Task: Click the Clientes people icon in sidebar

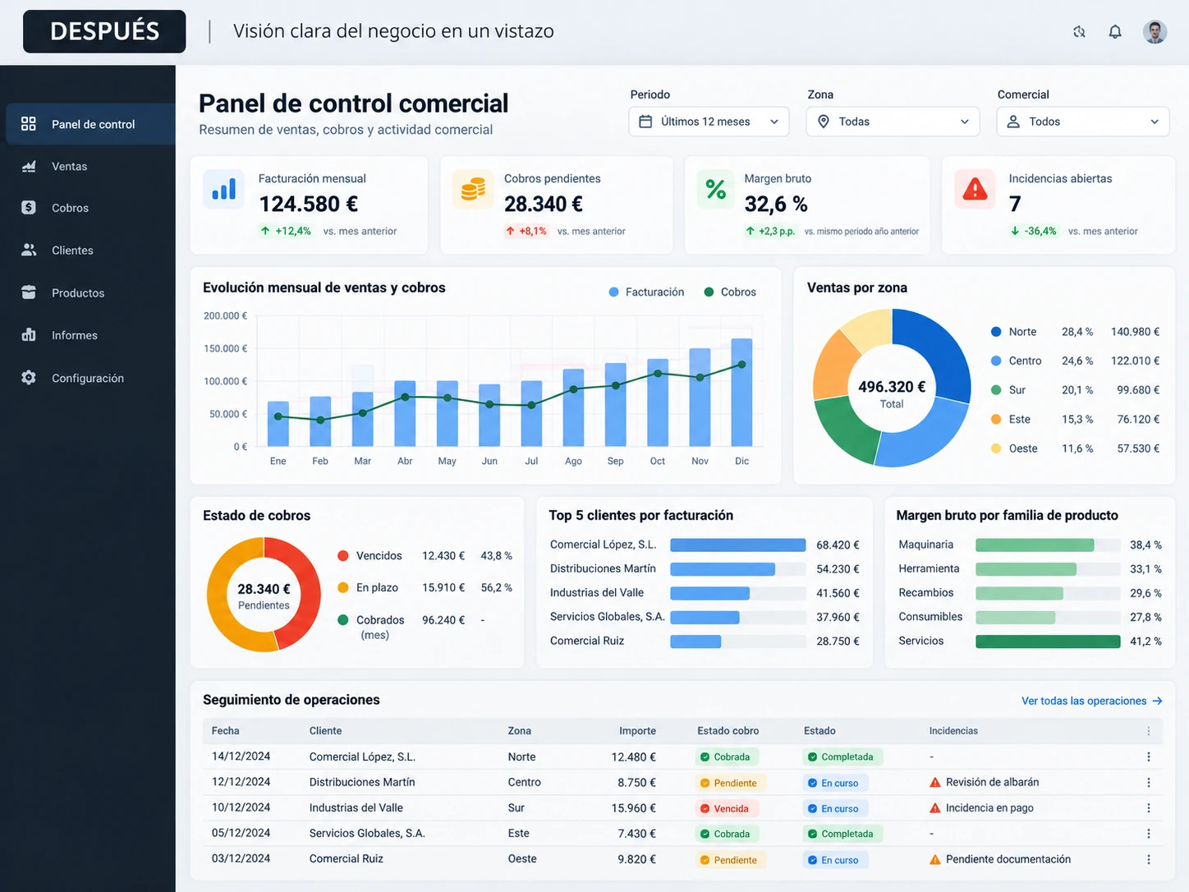Action: pos(29,250)
